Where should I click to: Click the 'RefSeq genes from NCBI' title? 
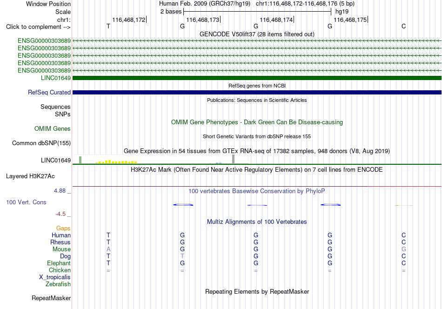point(257,86)
